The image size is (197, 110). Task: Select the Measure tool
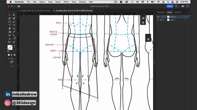14,42
